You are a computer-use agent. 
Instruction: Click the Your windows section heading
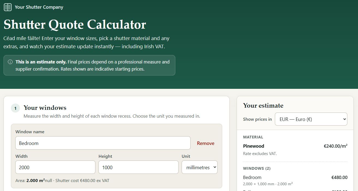(45, 108)
